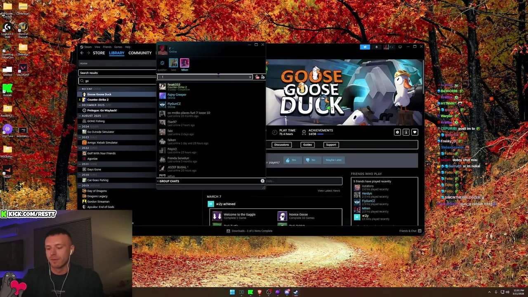Viewport: 528px width, 297px height.
Task: Open Discussions for Goose Goose Duck
Action: (282, 145)
